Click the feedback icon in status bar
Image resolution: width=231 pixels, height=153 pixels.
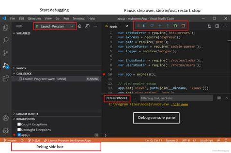[x=218, y=141]
